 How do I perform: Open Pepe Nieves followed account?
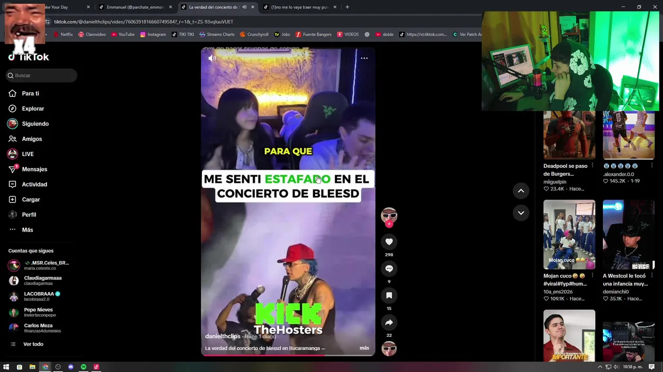tap(39, 312)
